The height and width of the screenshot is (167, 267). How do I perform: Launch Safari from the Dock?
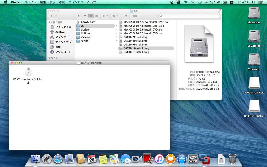[58, 159]
